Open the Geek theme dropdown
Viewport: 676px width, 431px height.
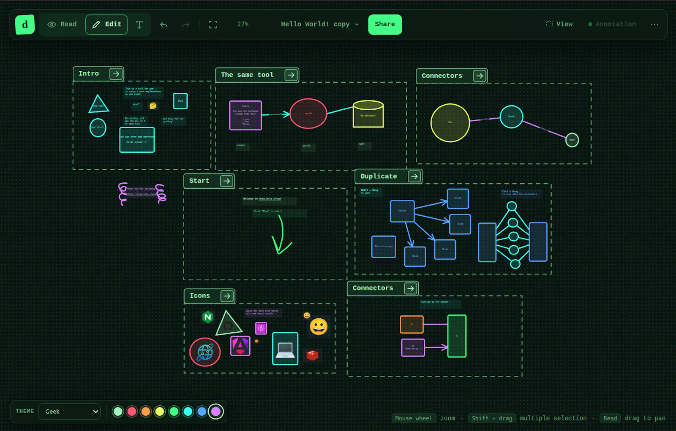[69, 412]
